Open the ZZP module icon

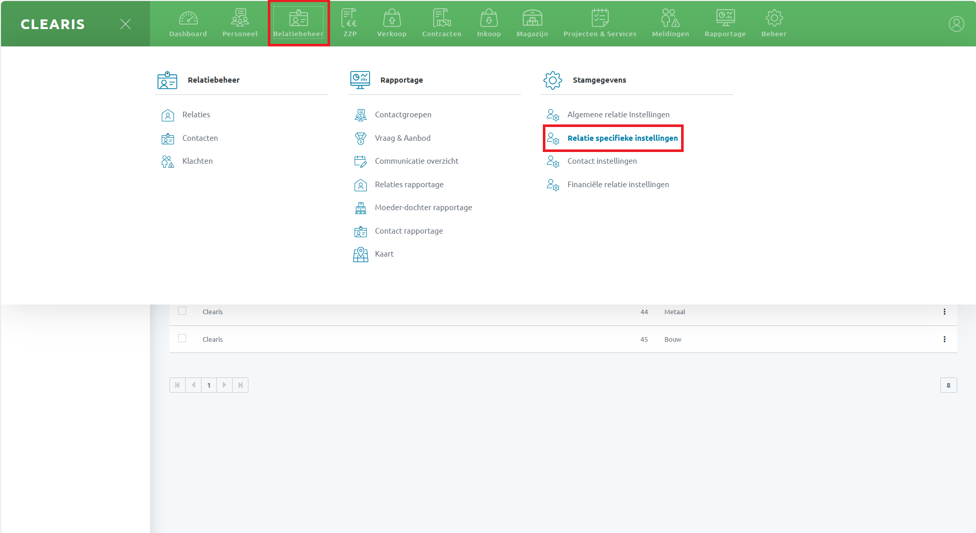click(x=349, y=19)
